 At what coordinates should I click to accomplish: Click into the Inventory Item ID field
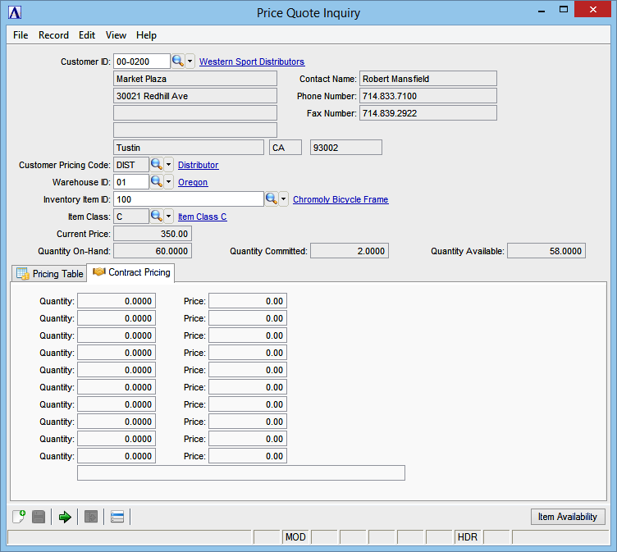pos(188,199)
